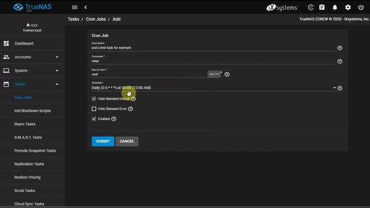Cancel the cron job form
This screenshot has width=370, height=208.
click(x=127, y=141)
